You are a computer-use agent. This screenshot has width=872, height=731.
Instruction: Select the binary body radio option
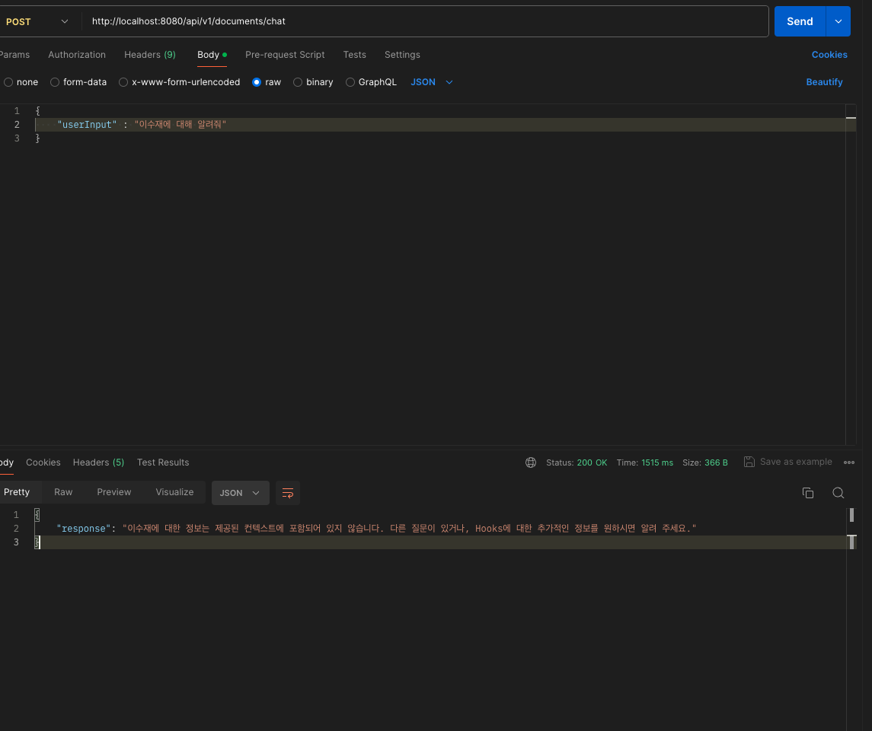298,82
